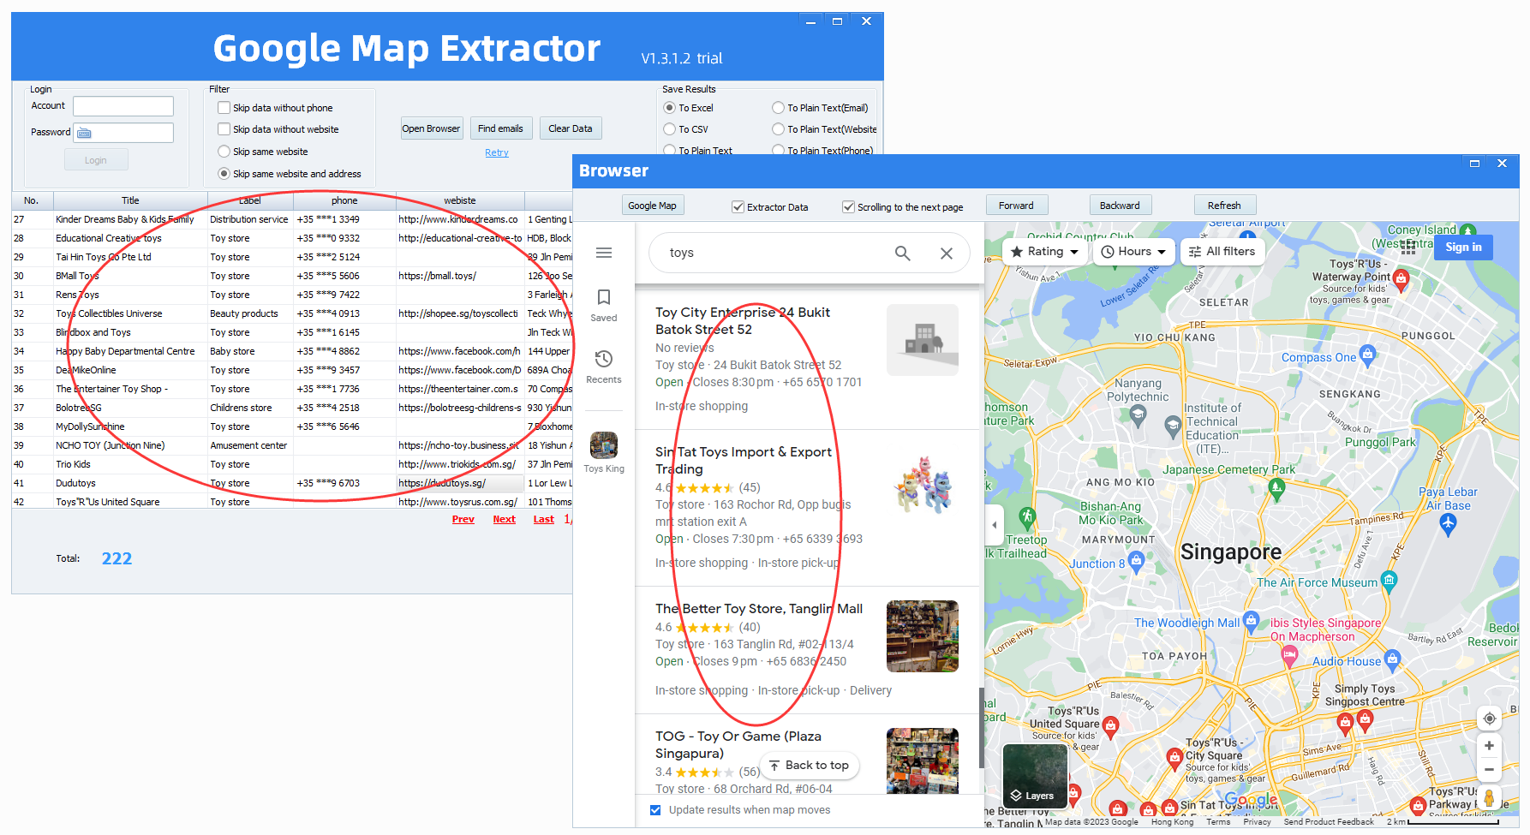The height and width of the screenshot is (835, 1530).
Task: Select the To CSV save option
Action: (670, 129)
